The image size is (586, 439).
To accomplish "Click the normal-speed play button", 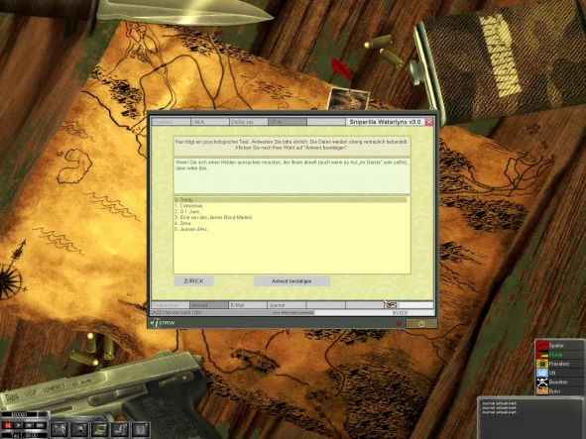I will pos(18,425).
